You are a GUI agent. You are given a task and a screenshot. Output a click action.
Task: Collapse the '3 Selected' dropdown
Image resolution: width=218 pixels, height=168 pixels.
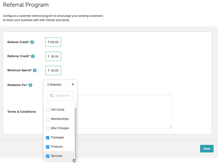pos(60,85)
